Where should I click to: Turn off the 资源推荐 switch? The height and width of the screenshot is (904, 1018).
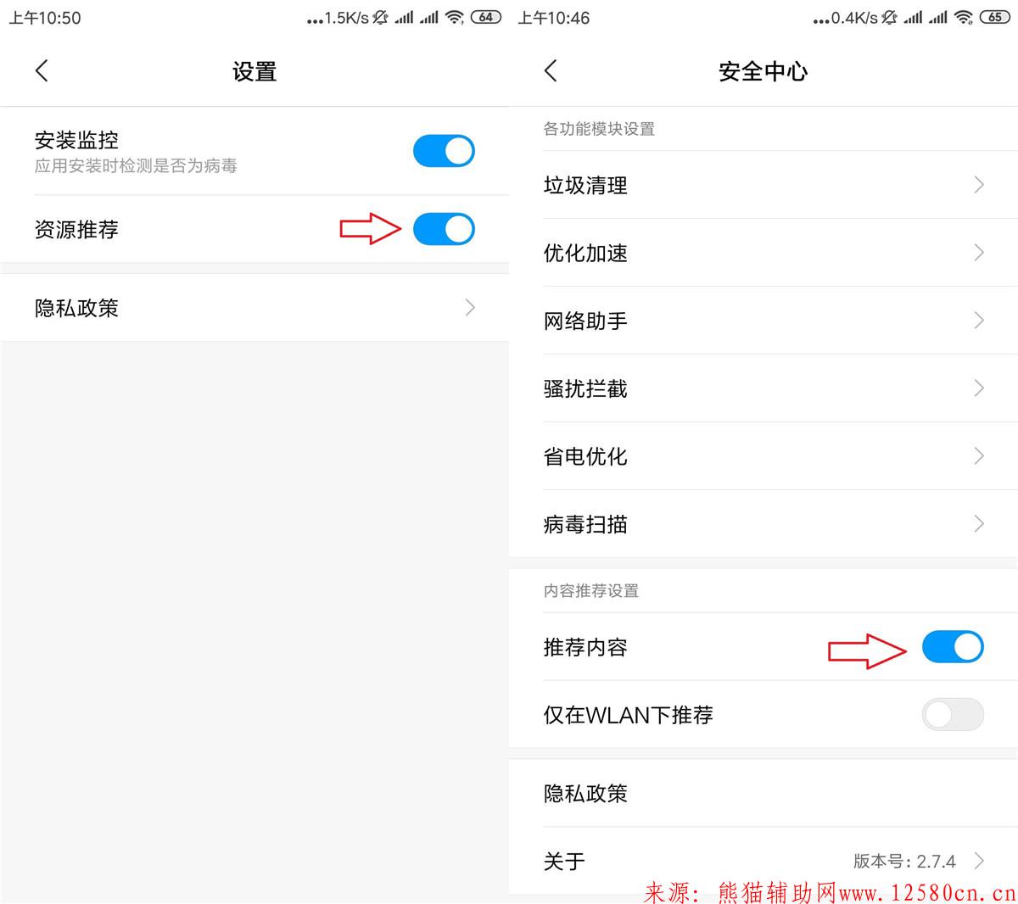tap(444, 230)
